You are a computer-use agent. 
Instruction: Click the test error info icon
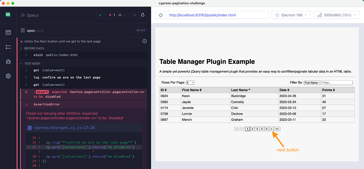pos(144,41)
